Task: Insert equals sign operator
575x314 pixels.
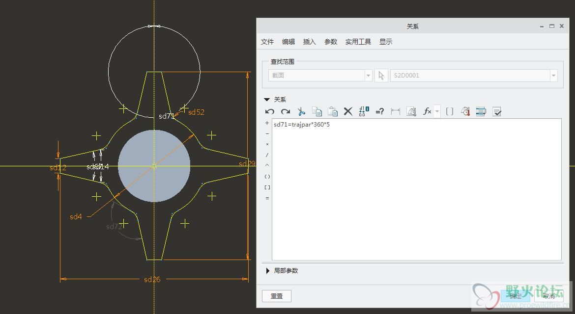Action: tap(267, 198)
